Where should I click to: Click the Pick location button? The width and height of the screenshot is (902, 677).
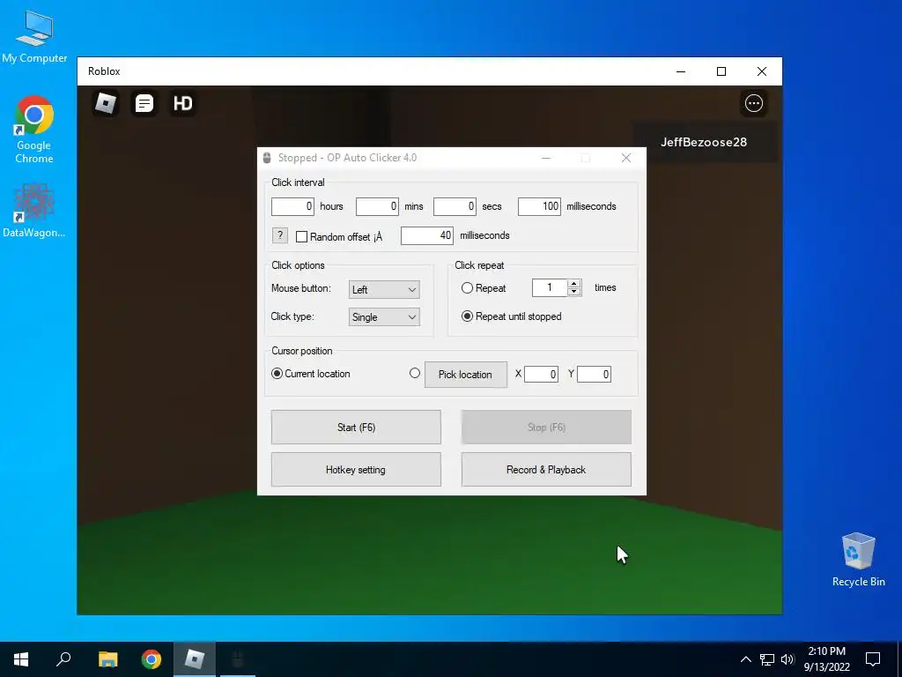click(466, 375)
